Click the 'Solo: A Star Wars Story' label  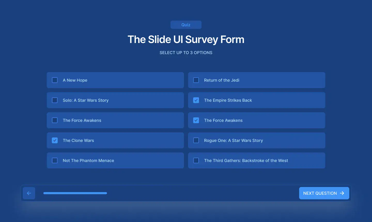point(86,100)
